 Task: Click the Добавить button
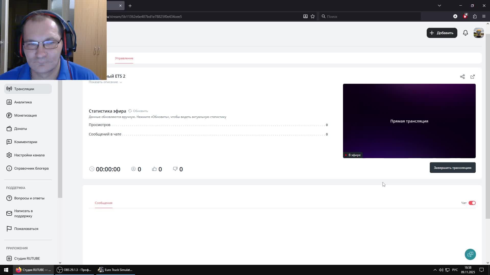[x=442, y=33]
